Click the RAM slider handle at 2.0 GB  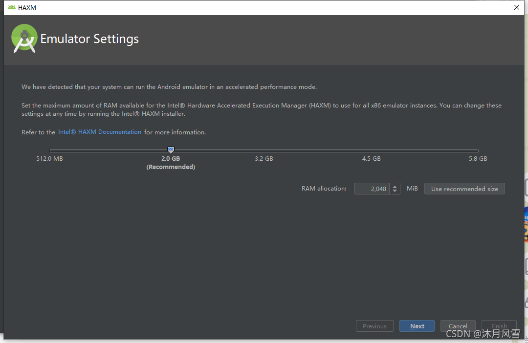(x=171, y=150)
